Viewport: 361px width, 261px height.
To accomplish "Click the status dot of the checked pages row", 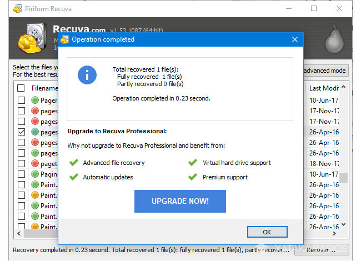I will tap(35, 132).
